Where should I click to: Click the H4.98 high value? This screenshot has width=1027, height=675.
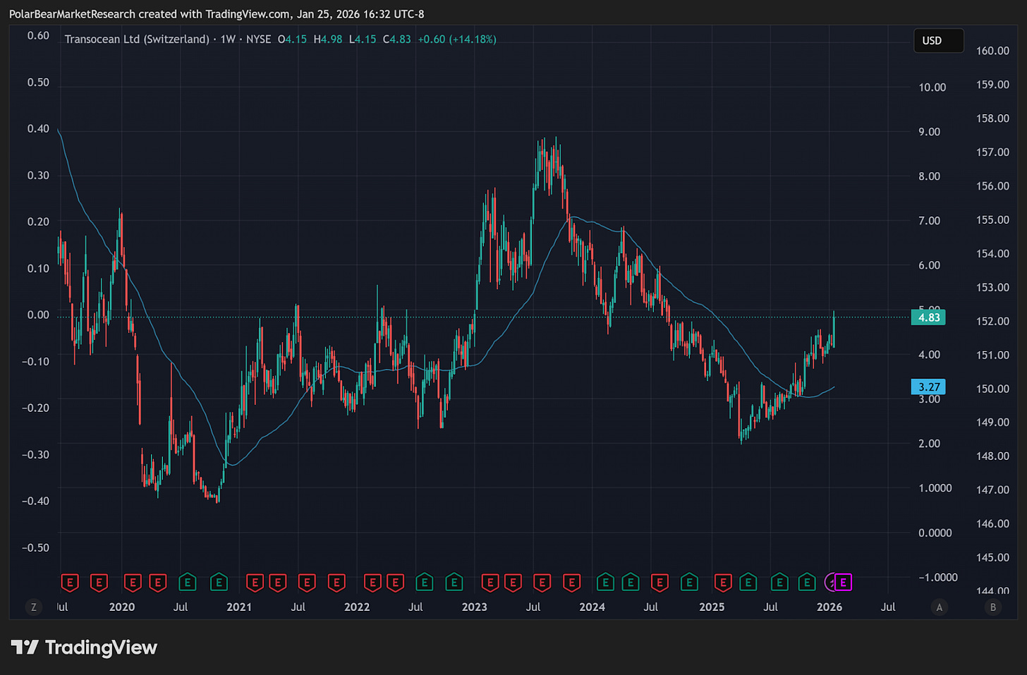coord(328,39)
